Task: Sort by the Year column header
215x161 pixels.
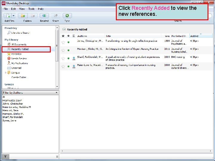Action: 167,36
